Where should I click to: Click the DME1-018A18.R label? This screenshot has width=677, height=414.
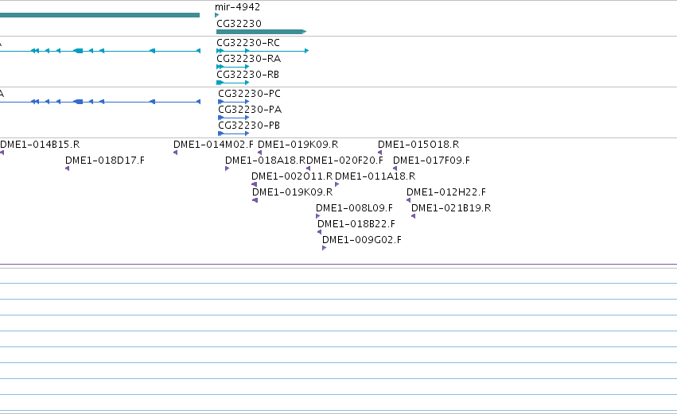click(266, 161)
